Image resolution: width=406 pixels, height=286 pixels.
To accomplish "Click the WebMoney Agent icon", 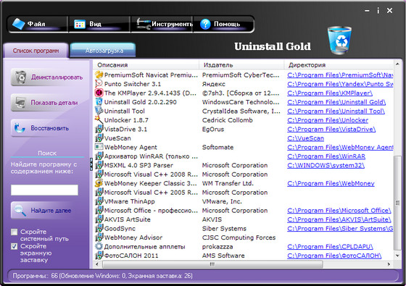I will click(99, 147).
